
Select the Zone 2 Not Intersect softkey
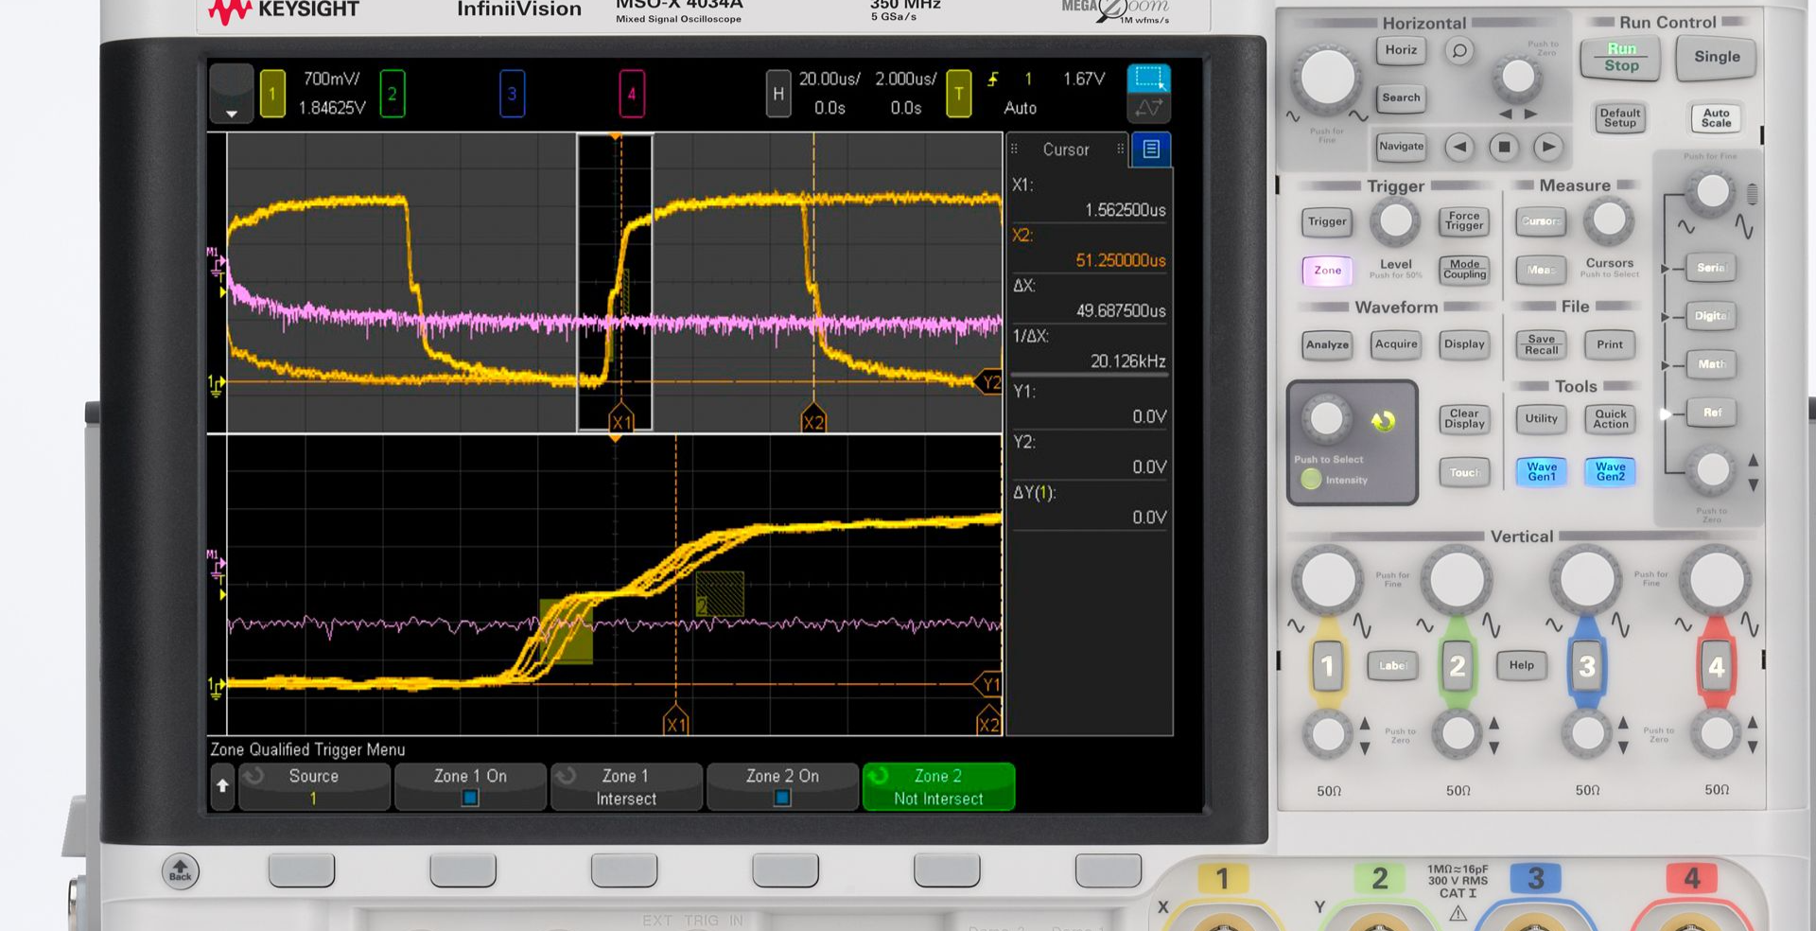click(x=938, y=786)
